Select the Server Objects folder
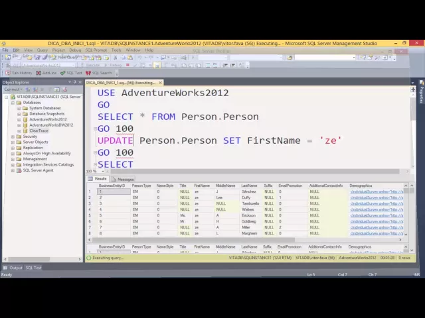 point(35,142)
